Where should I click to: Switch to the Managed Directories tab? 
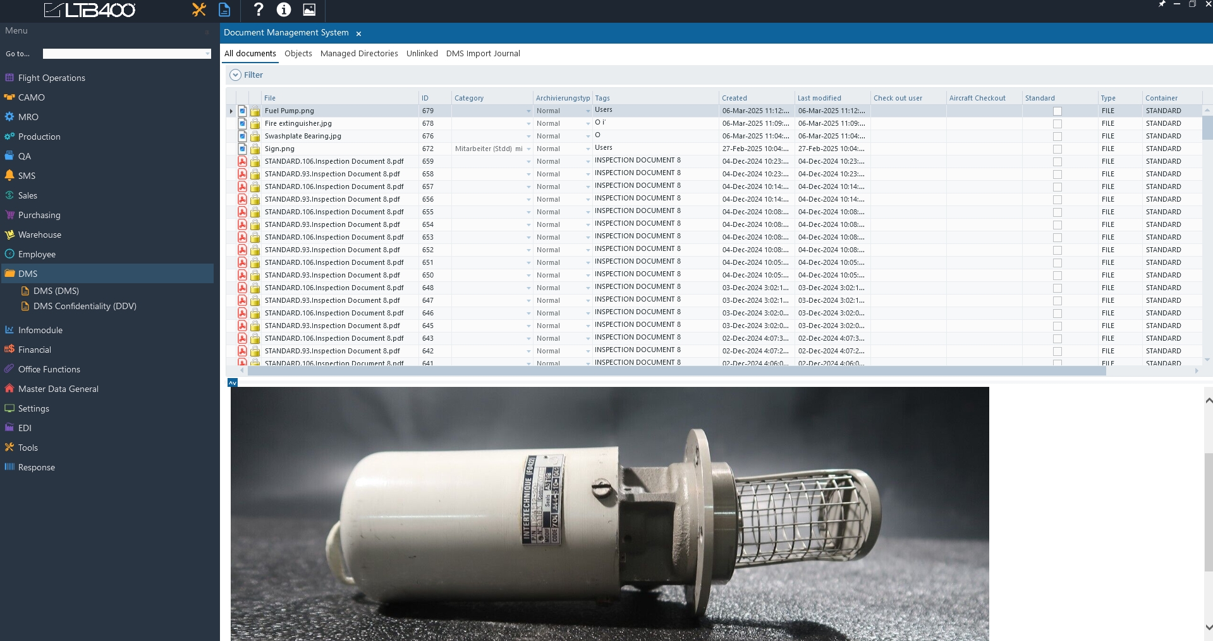click(x=359, y=54)
